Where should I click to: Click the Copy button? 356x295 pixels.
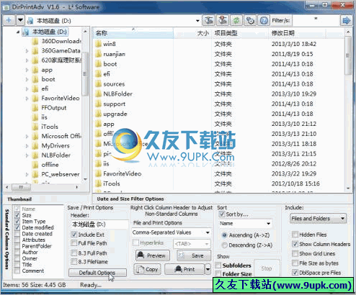point(147,269)
